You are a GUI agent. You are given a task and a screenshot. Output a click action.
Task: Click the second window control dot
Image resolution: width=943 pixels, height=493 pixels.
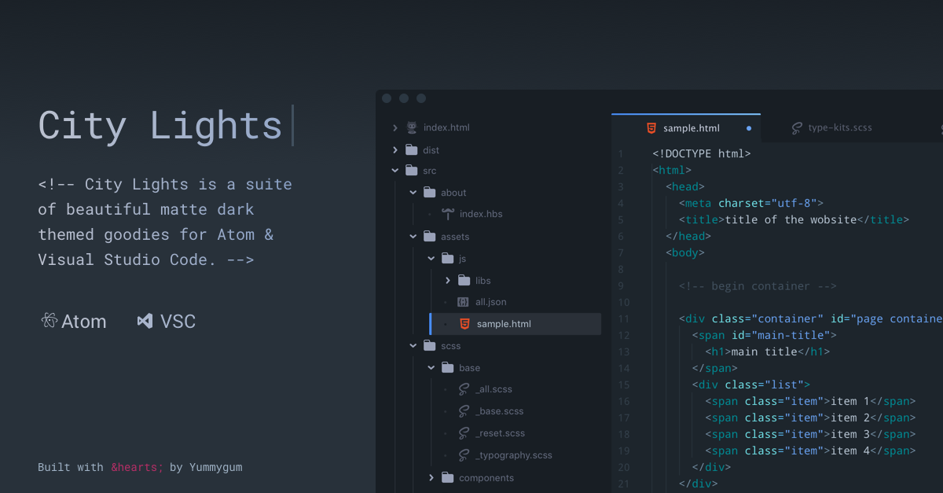(404, 98)
